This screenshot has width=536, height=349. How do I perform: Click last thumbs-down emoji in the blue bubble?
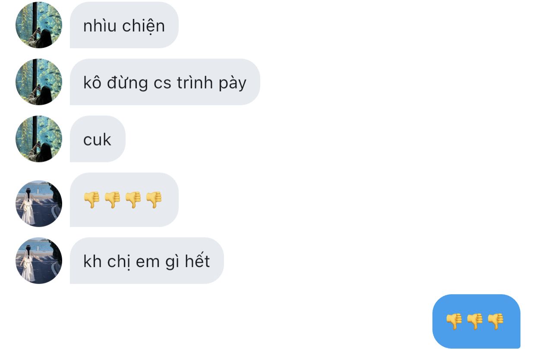click(x=495, y=321)
